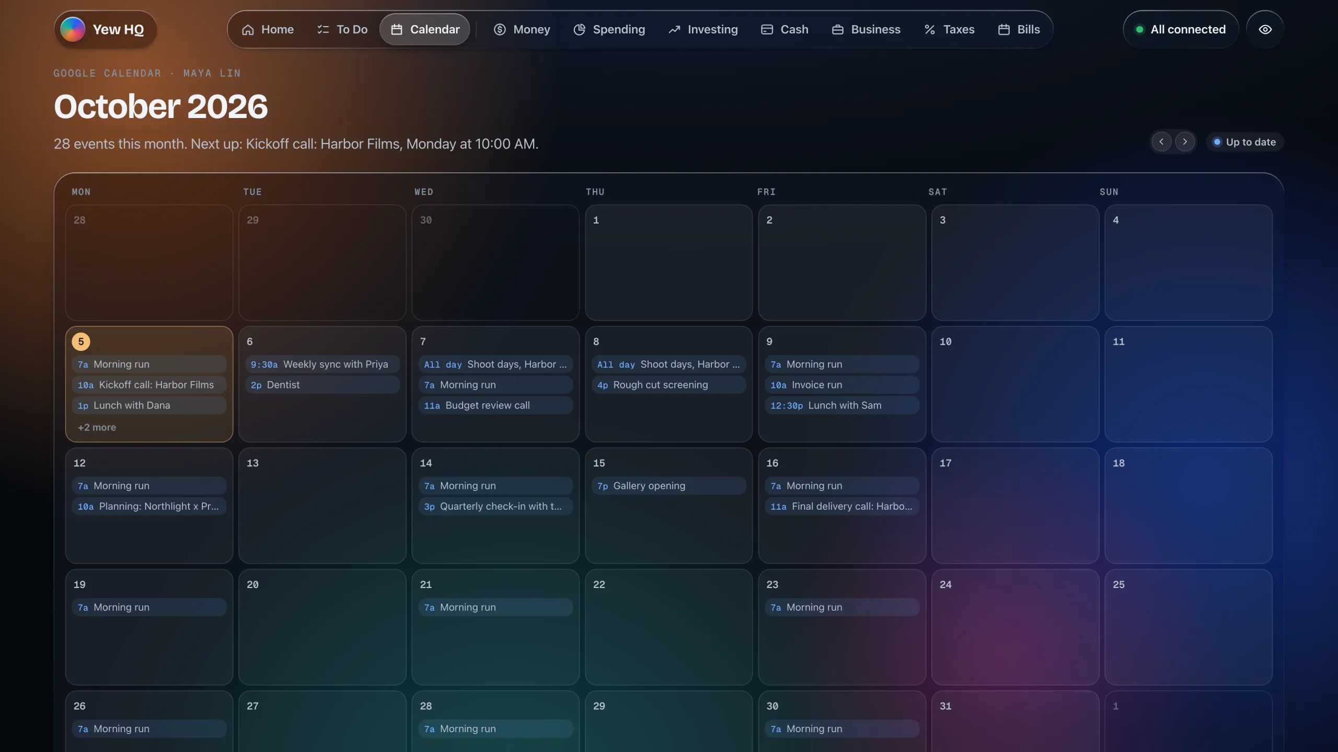Select the highlighted today date 5
The width and height of the screenshot is (1338, 752).
click(81, 342)
